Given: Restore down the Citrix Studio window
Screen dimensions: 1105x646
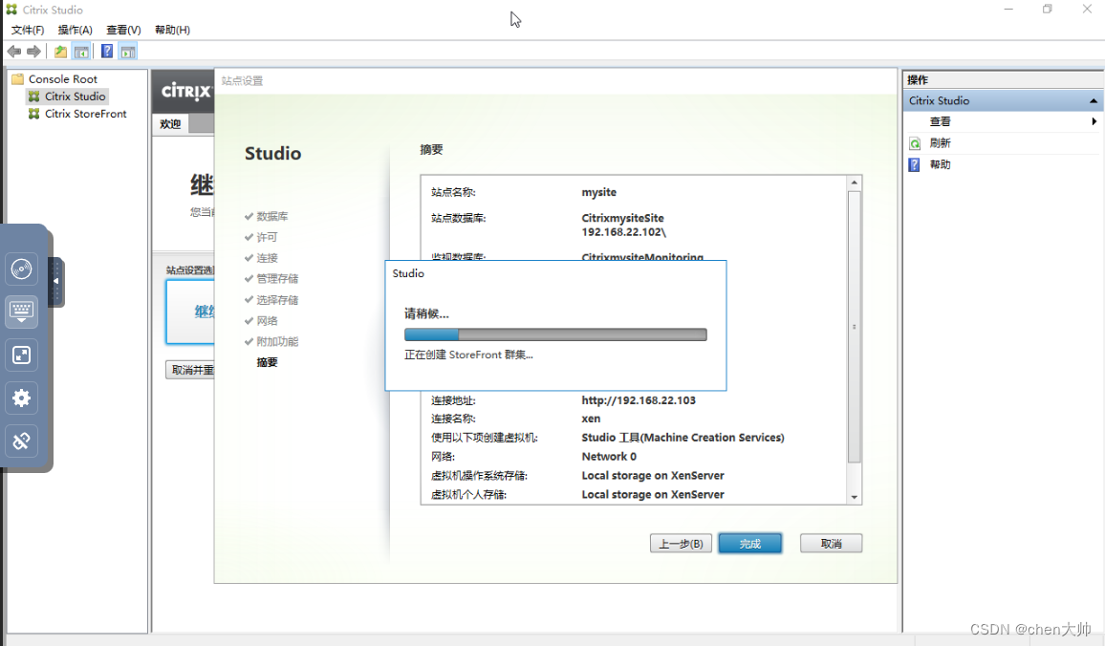Looking at the screenshot, I should [1048, 10].
